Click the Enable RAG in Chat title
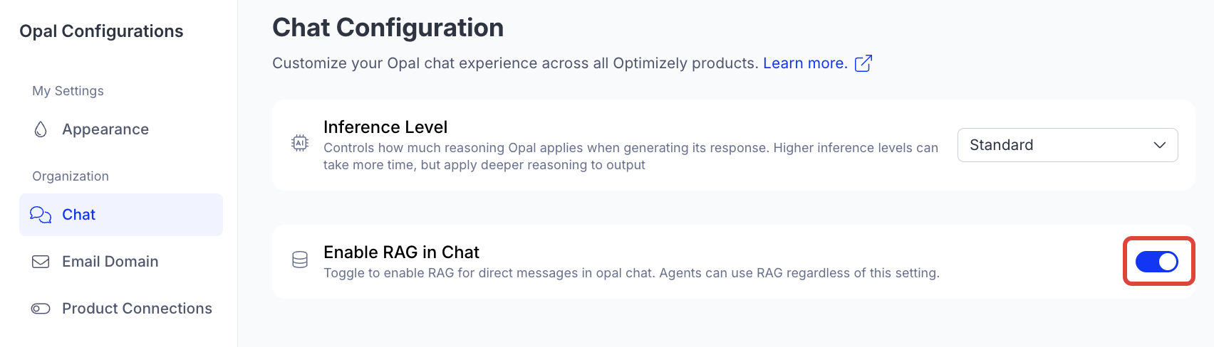The image size is (1214, 347). click(x=401, y=252)
